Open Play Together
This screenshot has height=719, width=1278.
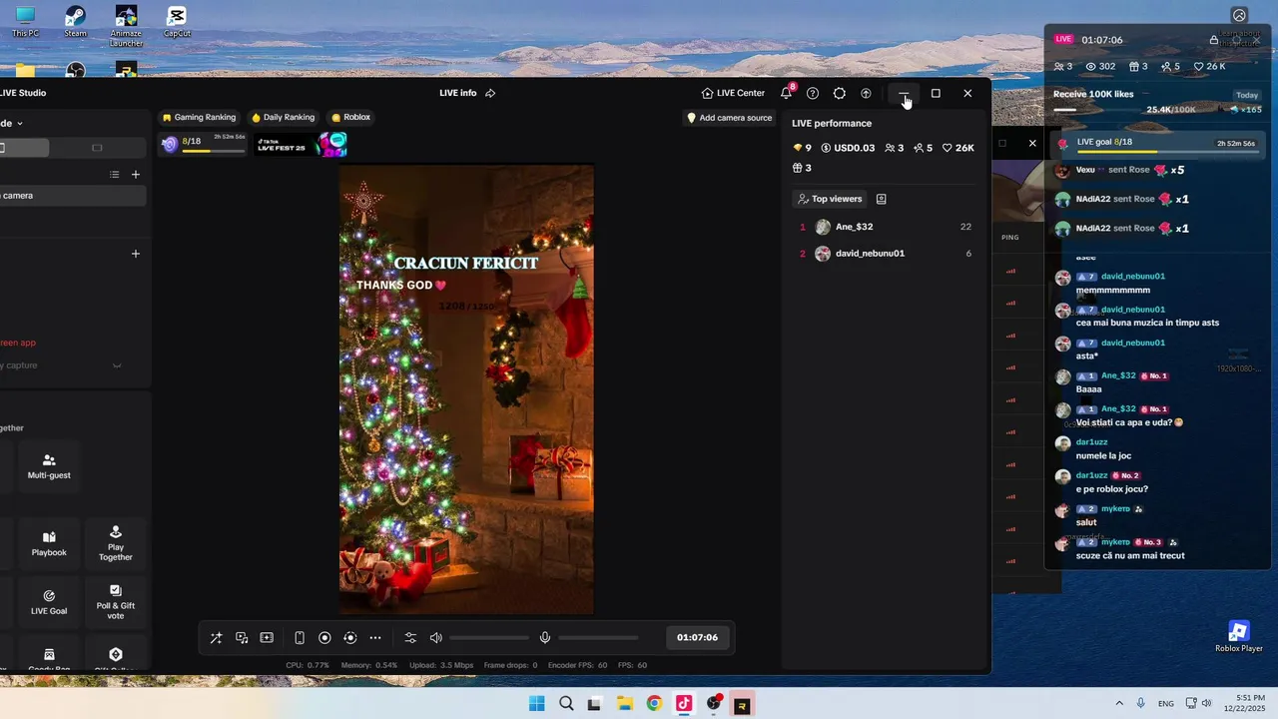click(116, 543)
